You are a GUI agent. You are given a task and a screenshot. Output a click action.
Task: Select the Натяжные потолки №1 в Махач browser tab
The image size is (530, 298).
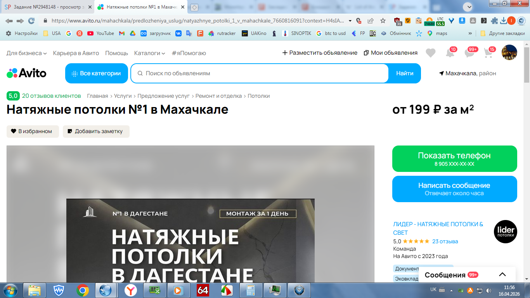click(x=140, y=7)
